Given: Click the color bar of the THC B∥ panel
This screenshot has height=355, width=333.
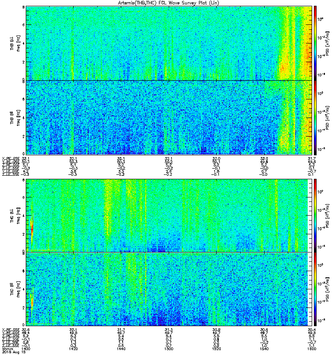Looking at the screenshot, I should click(x=315, y=289).
